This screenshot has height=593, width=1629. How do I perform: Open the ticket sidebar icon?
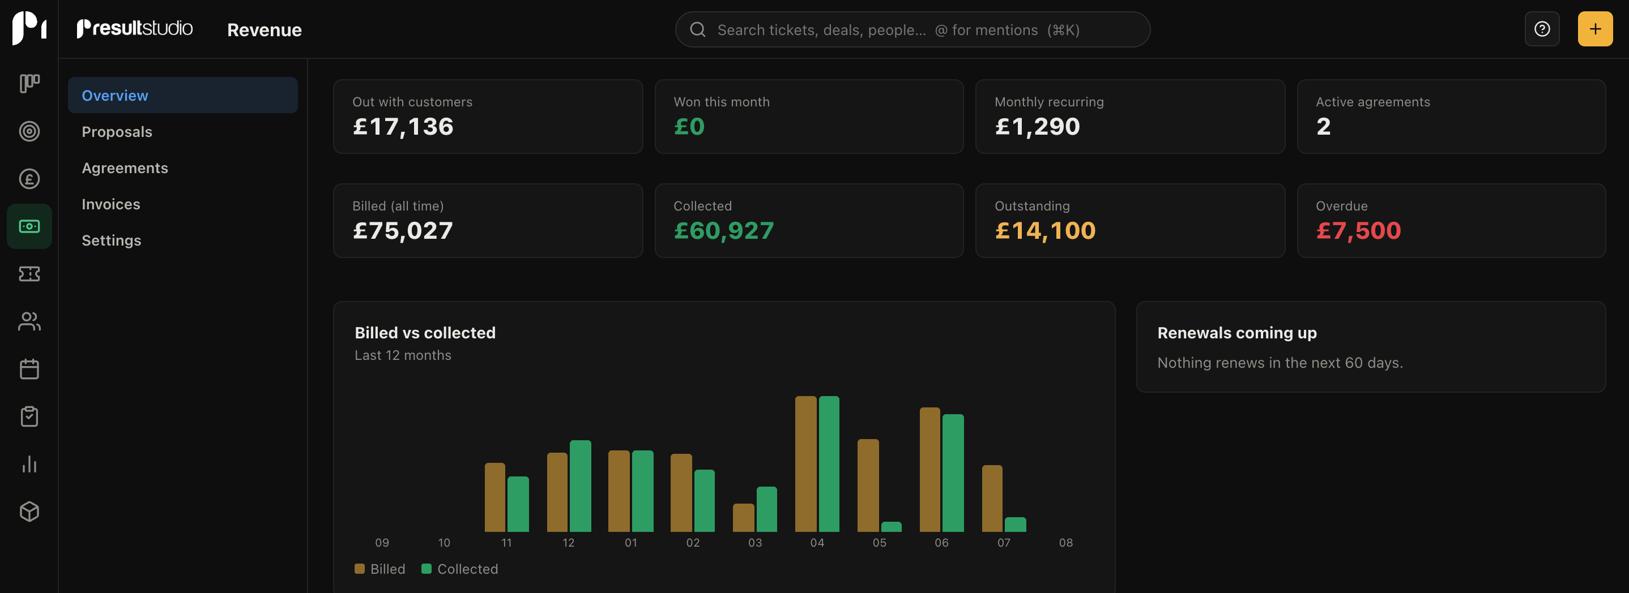click(29, 273)
